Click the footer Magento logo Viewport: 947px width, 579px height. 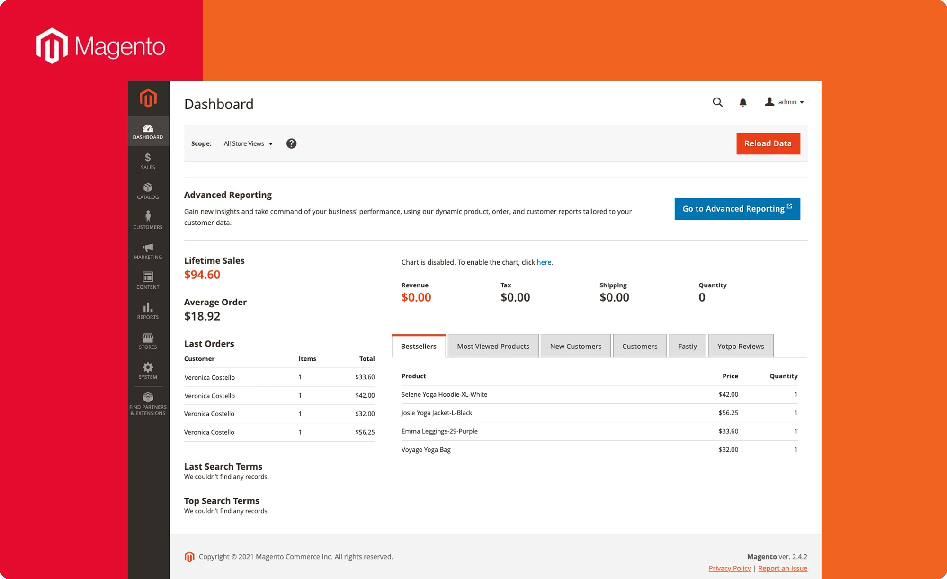click(x=189, y=557)
